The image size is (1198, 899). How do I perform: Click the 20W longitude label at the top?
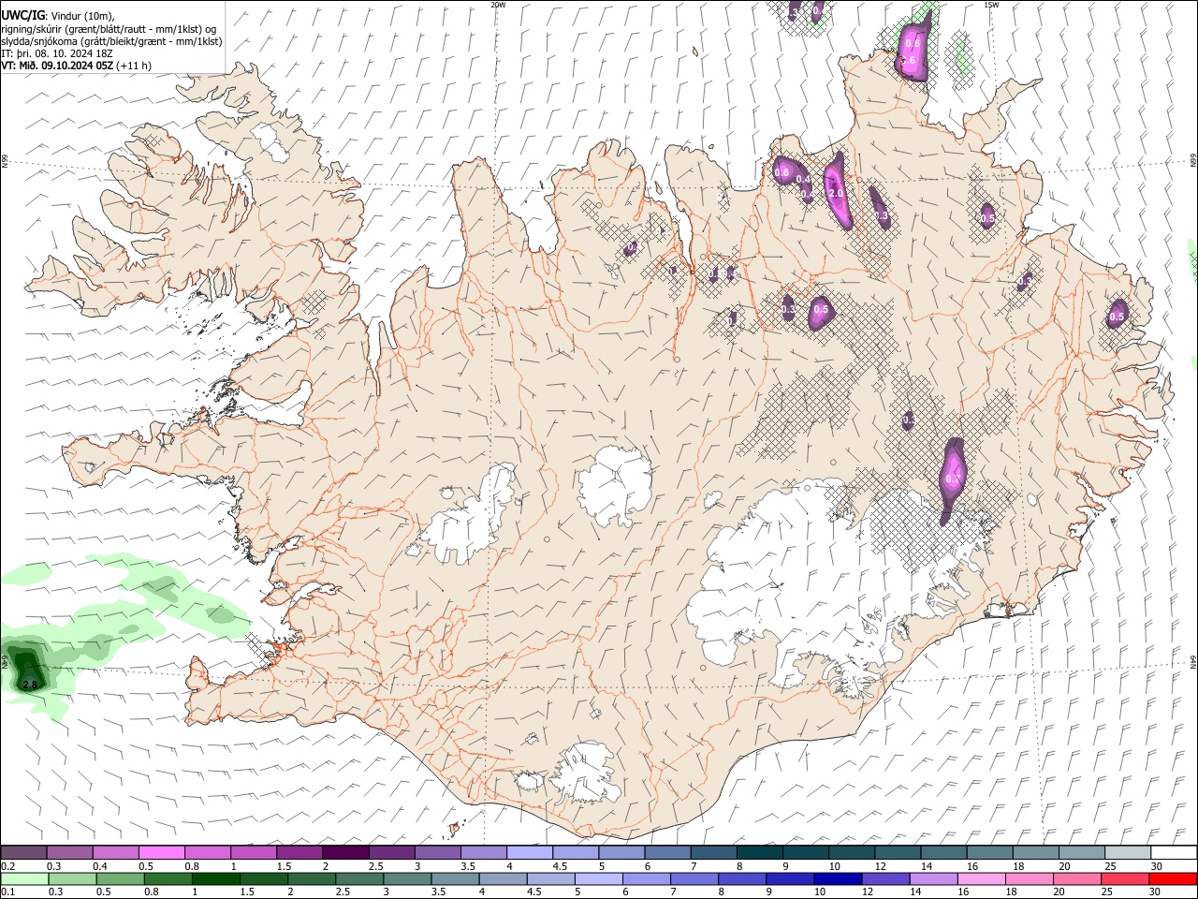(x=498, y=5)
